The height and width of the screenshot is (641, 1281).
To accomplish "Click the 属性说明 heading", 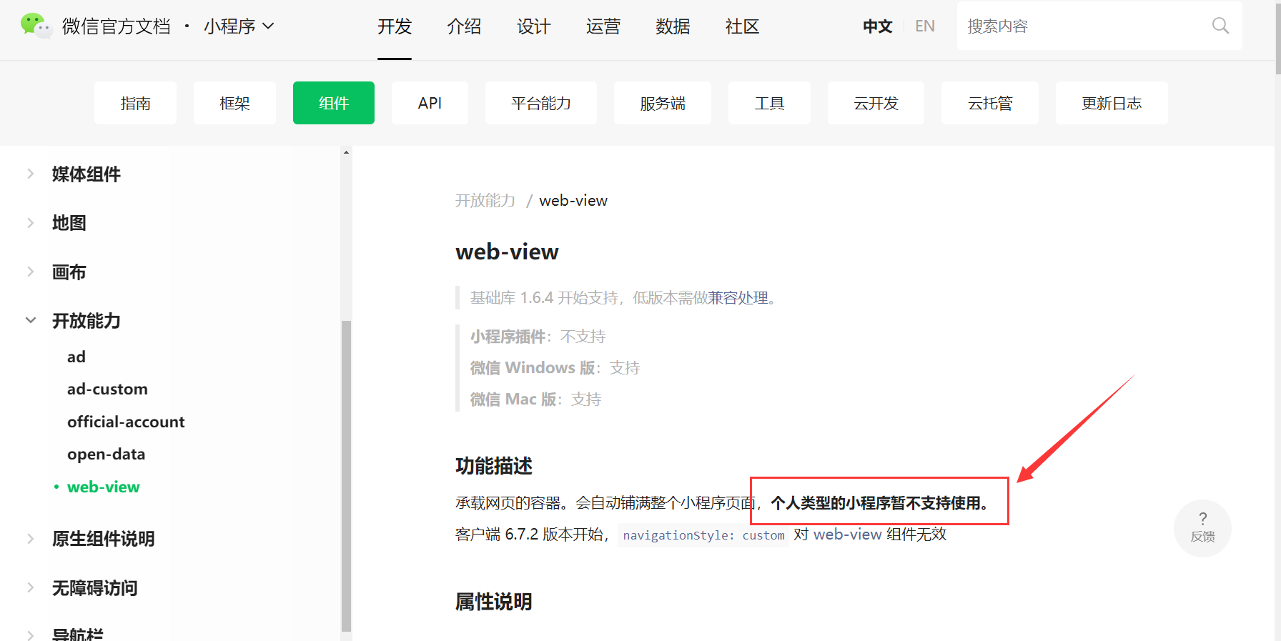I will coord(494,602).
